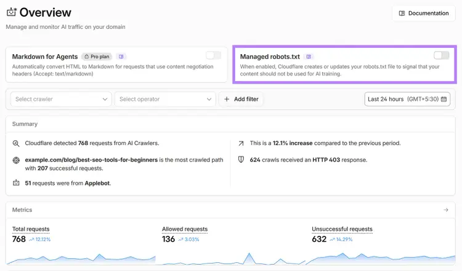Click the Metrics section heading
Image resolution: width=462 pixels, height=271 pixels.
tap(22, 210)
